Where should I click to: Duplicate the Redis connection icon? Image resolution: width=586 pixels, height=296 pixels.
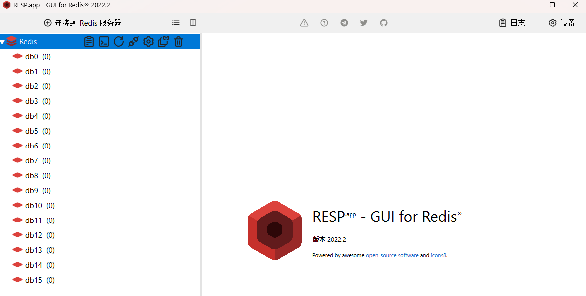click(163, 41)
